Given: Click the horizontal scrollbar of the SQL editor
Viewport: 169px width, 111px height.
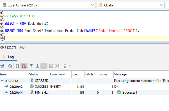Looking at the screenshot, I should pyautogui.click(x=87, y=42).
